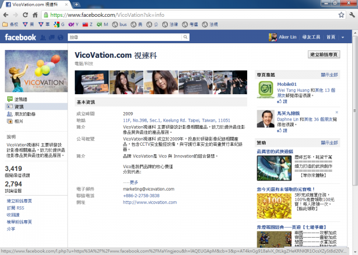Open the martial arts game ad image
The image size is (358, 255).
(274, 168)
